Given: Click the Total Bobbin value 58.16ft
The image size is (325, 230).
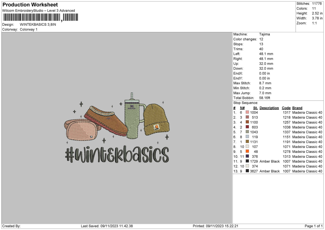Looking at the screenshot, I should pos(265,98).
